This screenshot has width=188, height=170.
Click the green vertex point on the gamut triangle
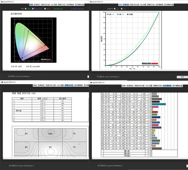(28, 31)
